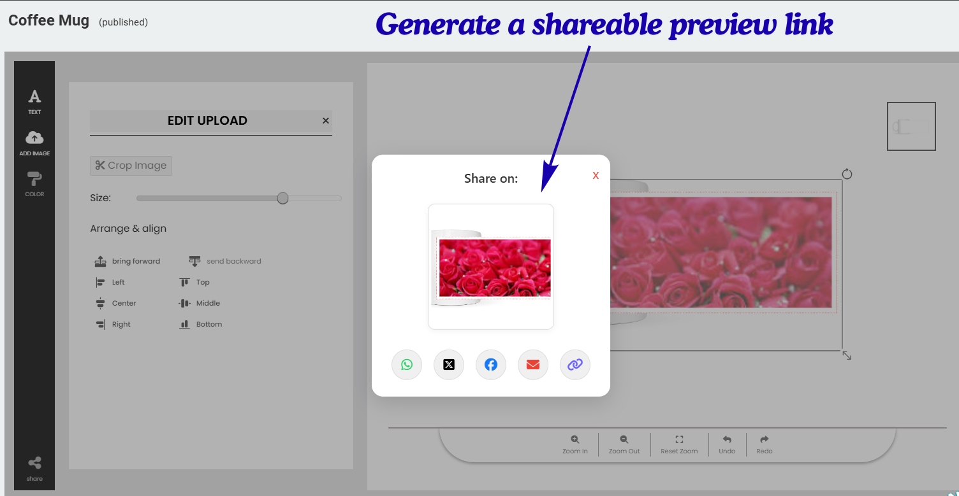Click the Crop Image button

point(131,166)
